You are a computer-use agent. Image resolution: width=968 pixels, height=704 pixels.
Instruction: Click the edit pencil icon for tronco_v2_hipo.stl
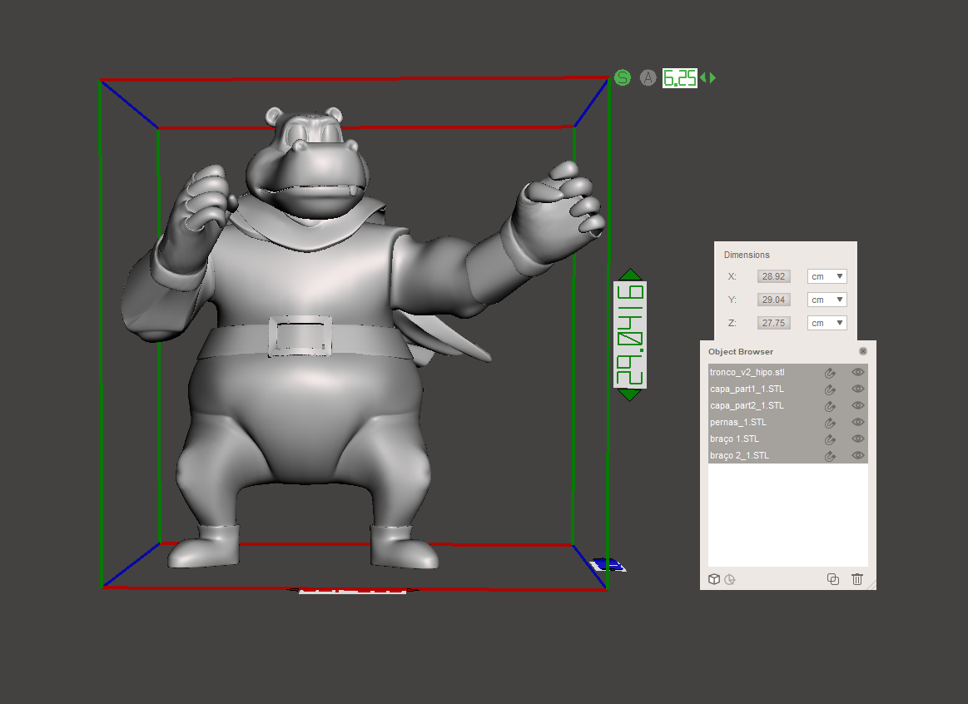coord(830,372)
